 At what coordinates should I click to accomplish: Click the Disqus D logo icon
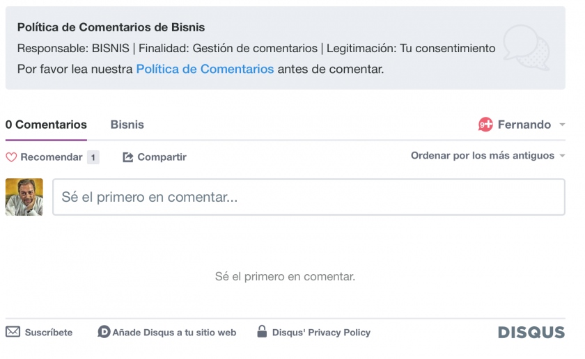pyautogui.click(x=104, y=332)
